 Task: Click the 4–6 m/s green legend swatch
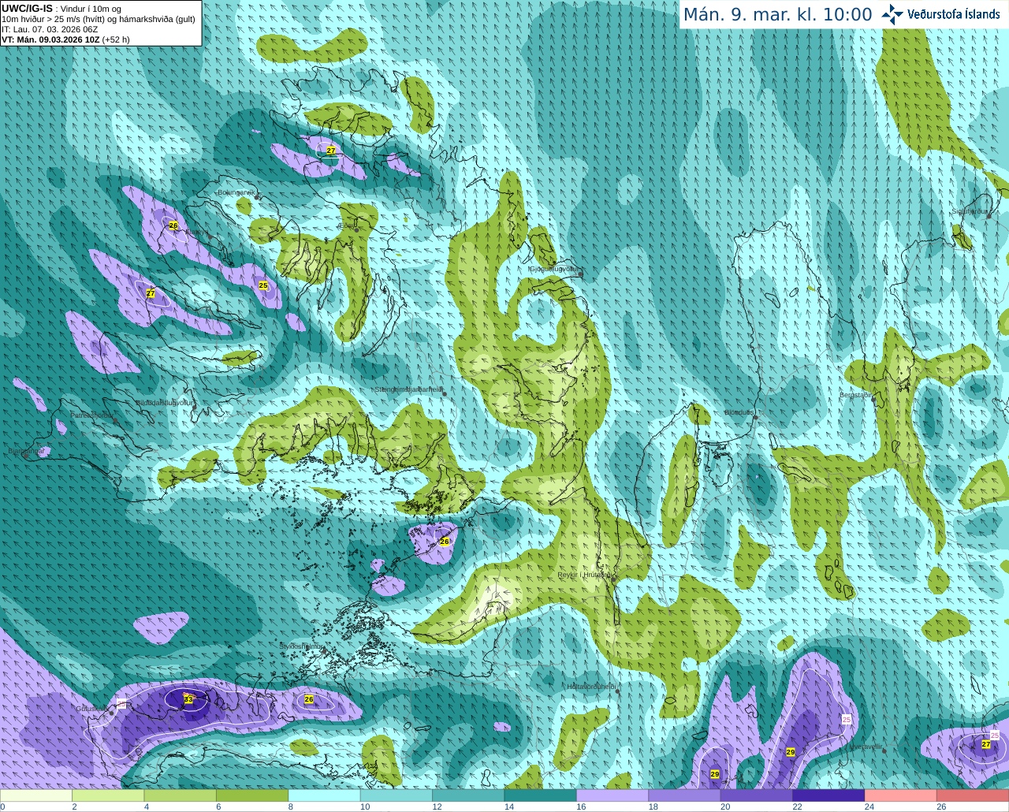[x=181, y=795]
